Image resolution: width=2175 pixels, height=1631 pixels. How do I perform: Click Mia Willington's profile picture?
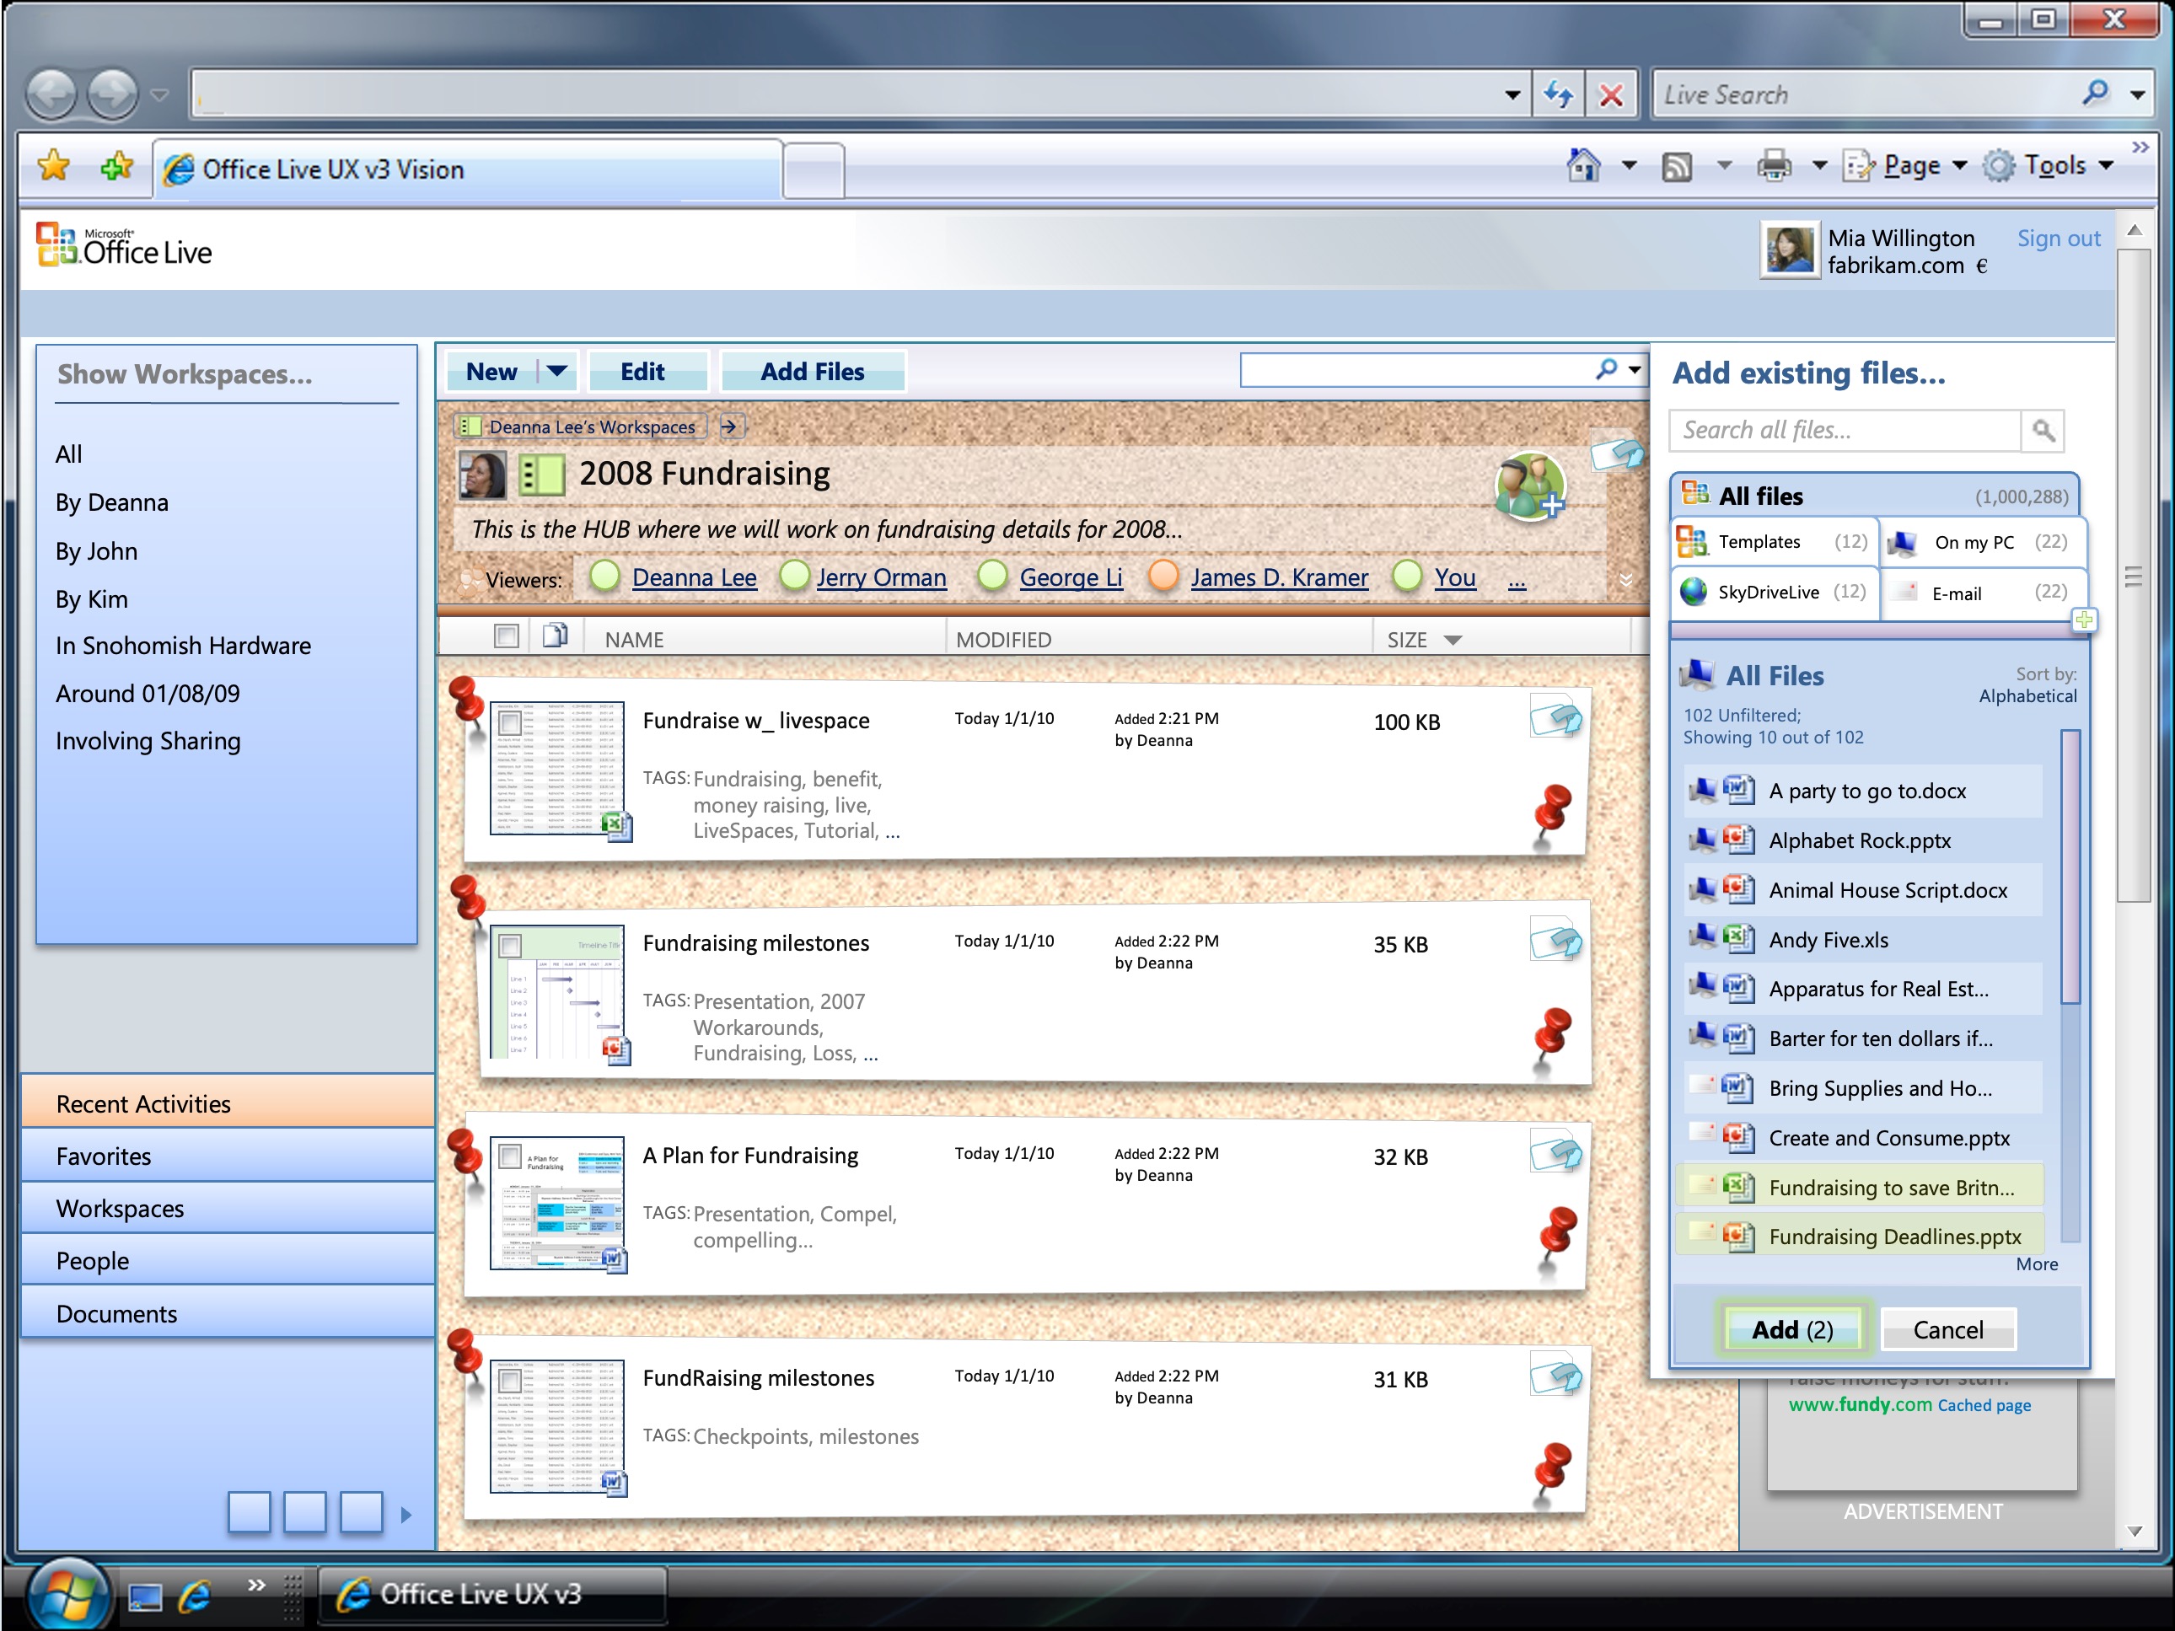click(x=1790, y=250)
